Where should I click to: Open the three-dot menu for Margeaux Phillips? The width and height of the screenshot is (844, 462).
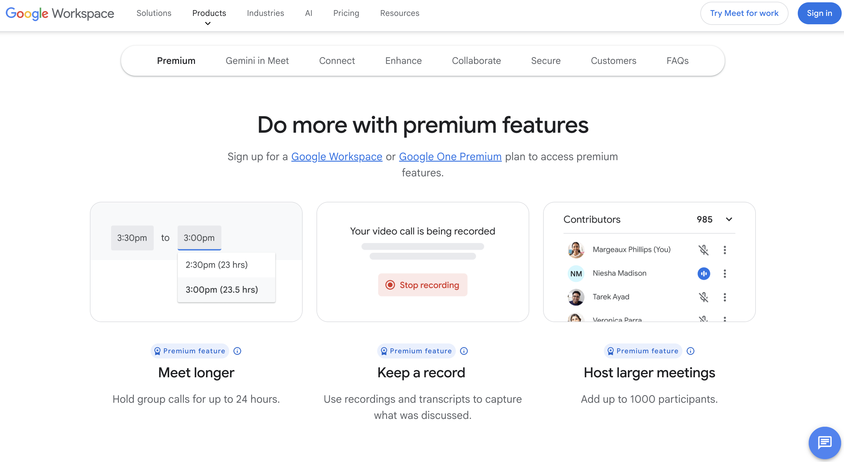[x=725, y=250]
